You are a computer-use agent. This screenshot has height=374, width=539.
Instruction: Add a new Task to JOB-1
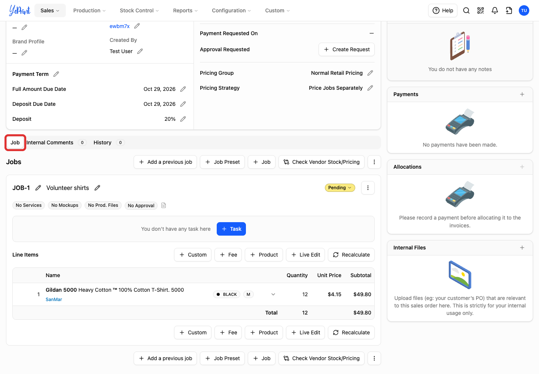click(x=231, y=229)
